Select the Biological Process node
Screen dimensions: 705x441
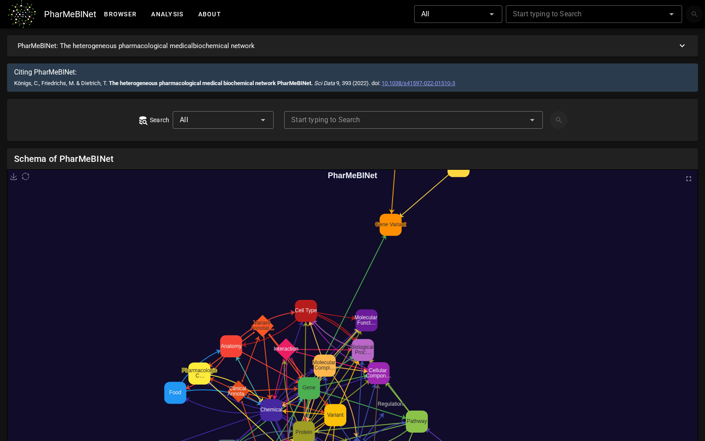(363, 350)
